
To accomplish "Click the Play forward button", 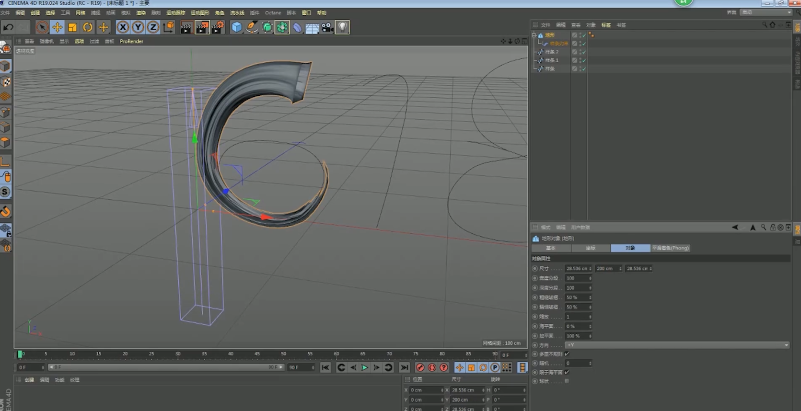I will (364, 367).
